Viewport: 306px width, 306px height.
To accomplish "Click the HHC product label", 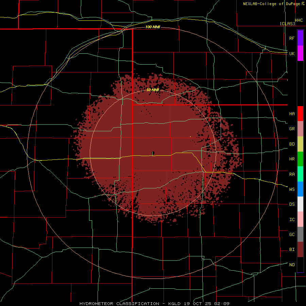I will (x=299, y=20).
